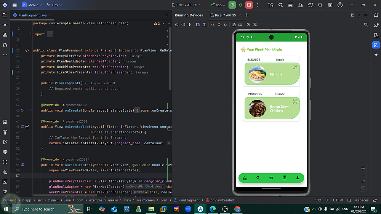Viewport: 381px width, 214px height.
Task: Open editor tab options menu
Action: pos(167,15)
